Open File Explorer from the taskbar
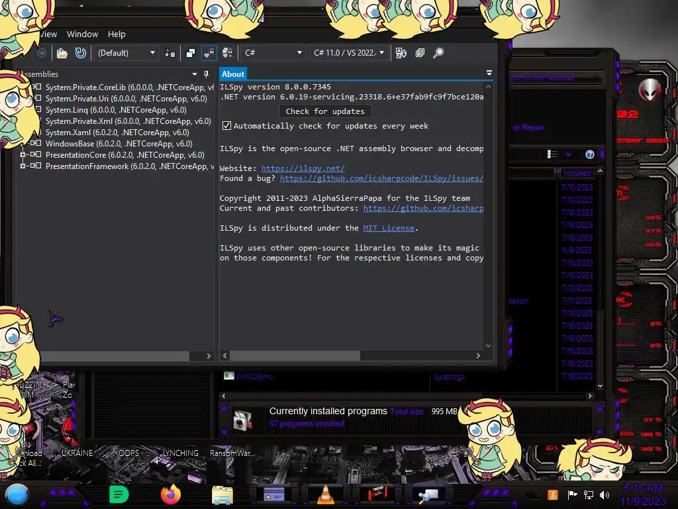The width and height of the screenshot is (678, 509). point(222,494)
